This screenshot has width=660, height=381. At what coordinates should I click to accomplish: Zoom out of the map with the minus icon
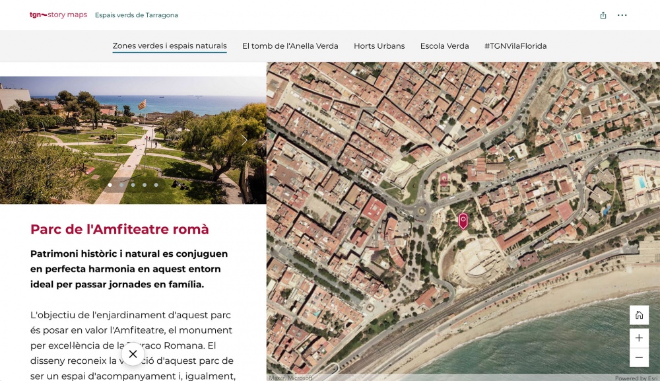coord(638,357)
